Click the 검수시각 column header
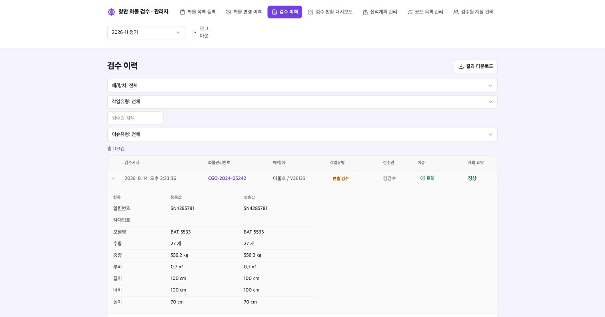 (x=132, y=163)
